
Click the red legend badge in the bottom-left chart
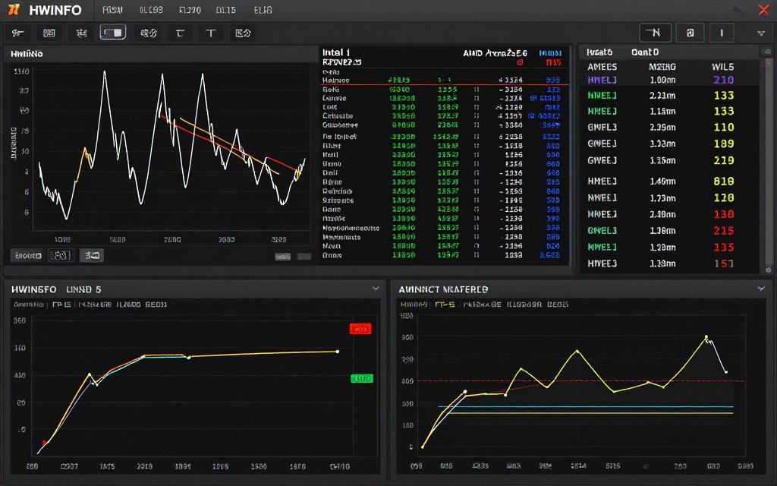click(x=360, y=329)
